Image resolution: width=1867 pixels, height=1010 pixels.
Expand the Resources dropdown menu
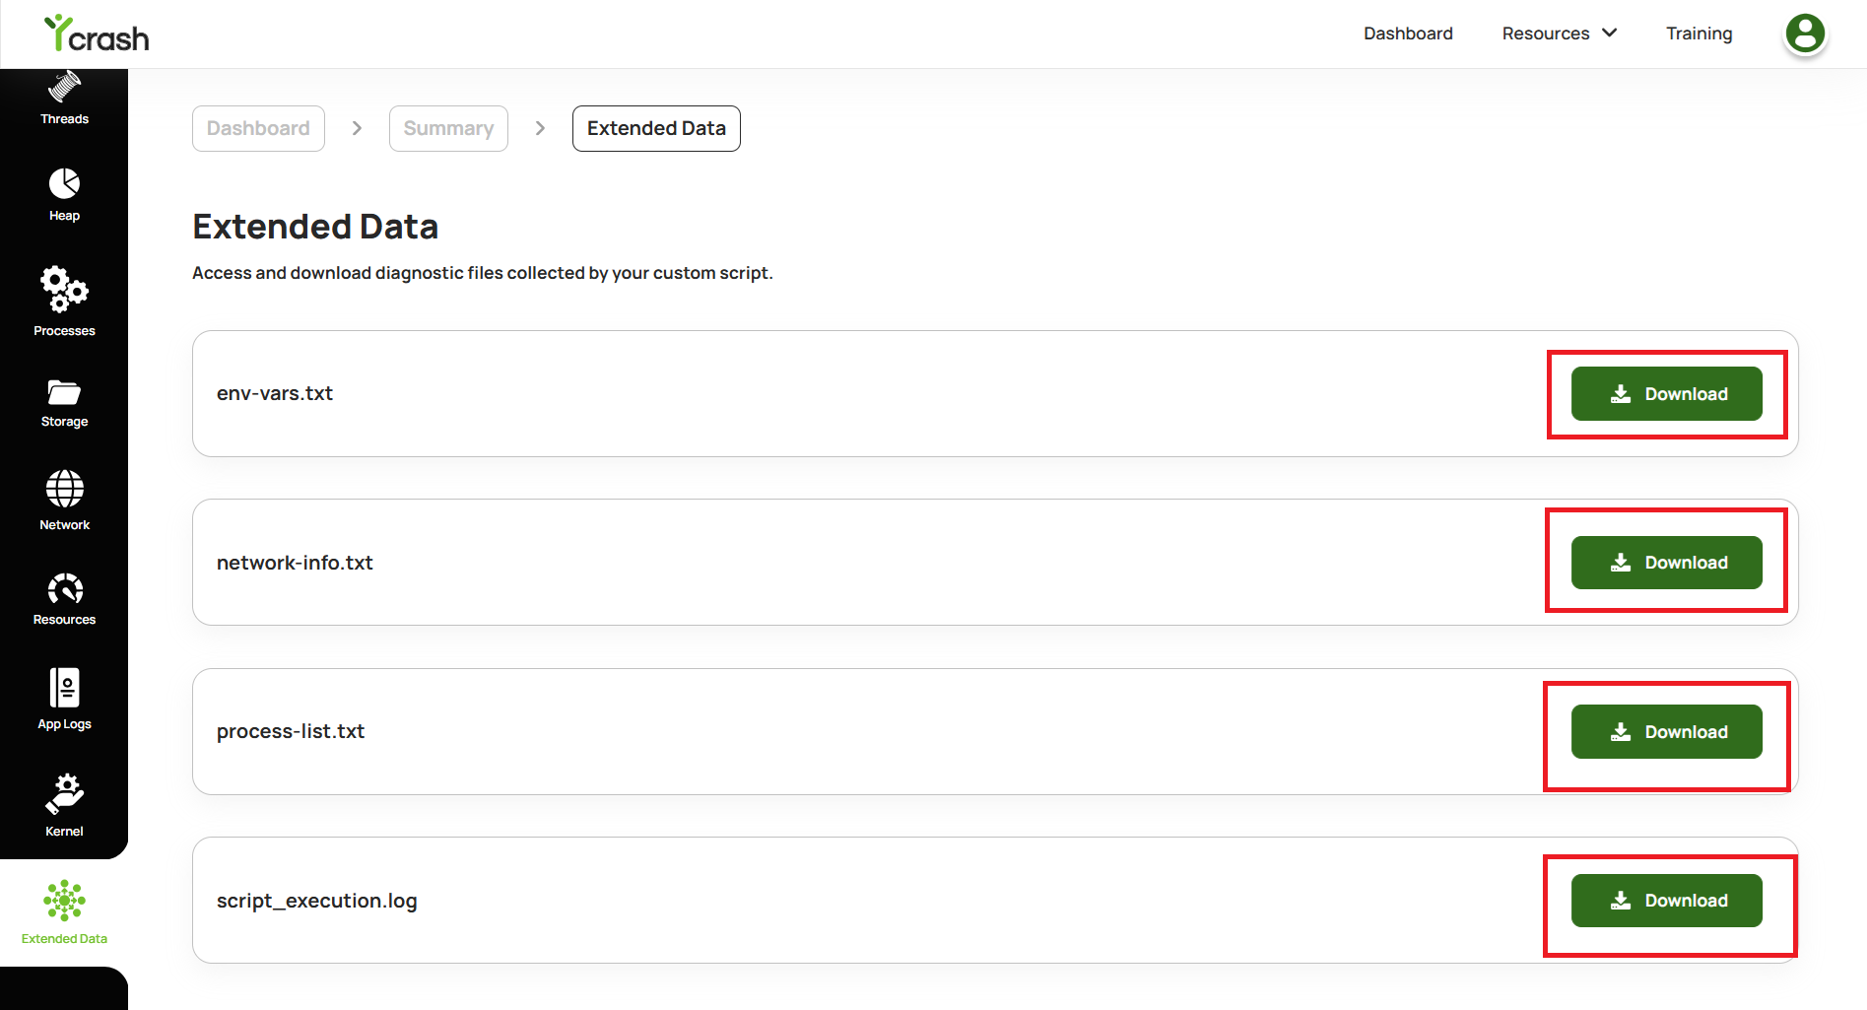pos(1559,34)
